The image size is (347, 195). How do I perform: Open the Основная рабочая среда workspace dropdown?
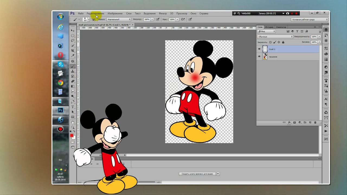(309, 19)
